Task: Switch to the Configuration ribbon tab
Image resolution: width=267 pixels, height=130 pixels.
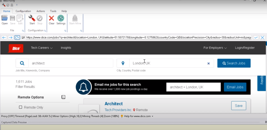Action: (x=23, y=11)
